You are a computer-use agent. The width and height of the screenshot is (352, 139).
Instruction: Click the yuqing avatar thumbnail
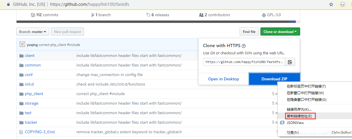click(x=22, y=45)
